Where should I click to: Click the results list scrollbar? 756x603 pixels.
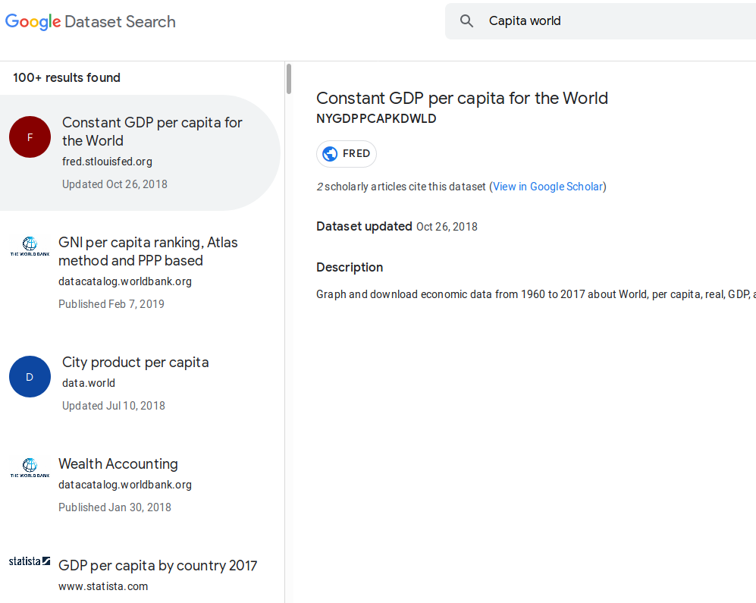point(289,79)
